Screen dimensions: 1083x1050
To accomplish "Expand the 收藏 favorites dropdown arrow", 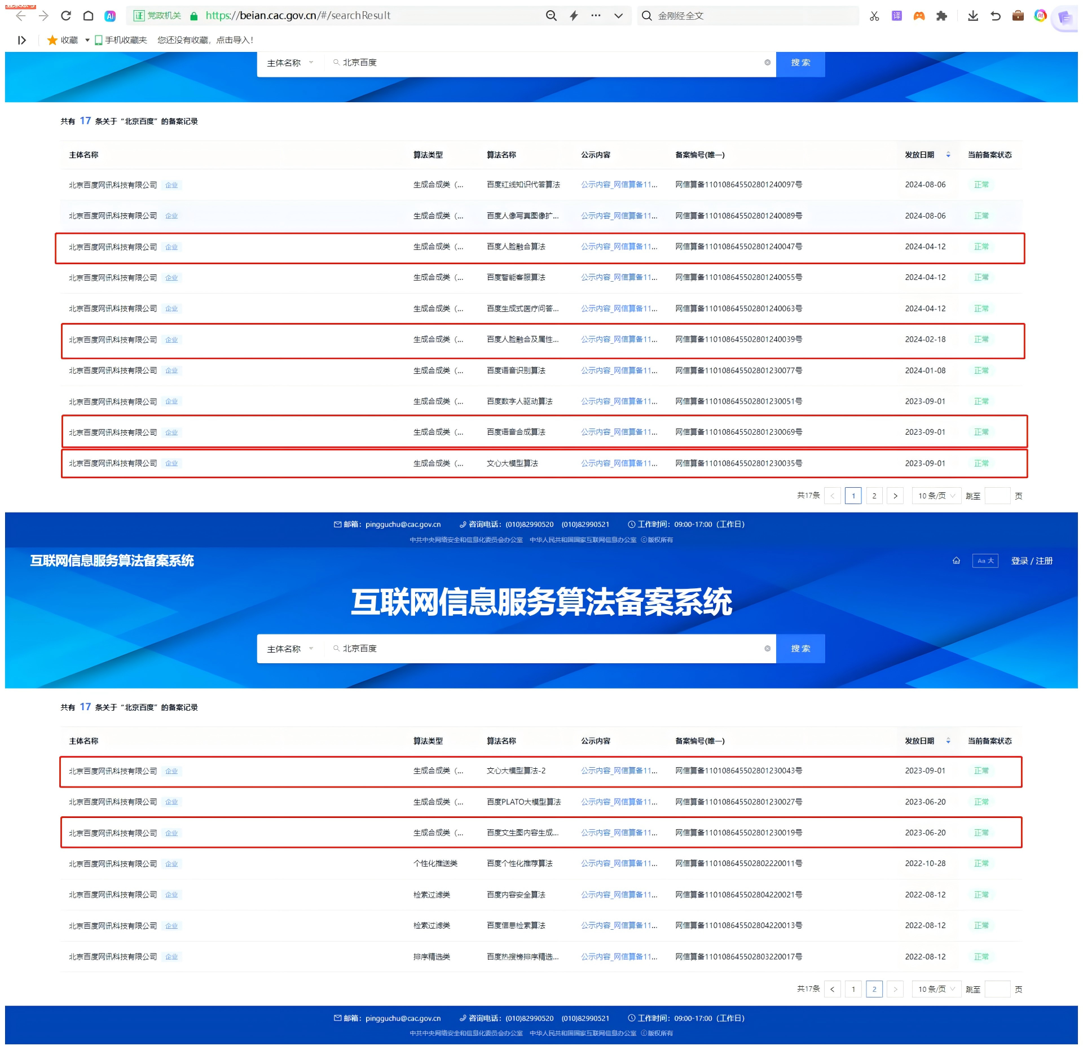I will tap(87, 40).
